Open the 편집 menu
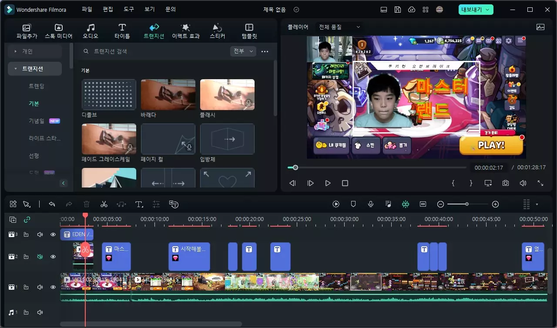557x328 pixels. (108, 9)
